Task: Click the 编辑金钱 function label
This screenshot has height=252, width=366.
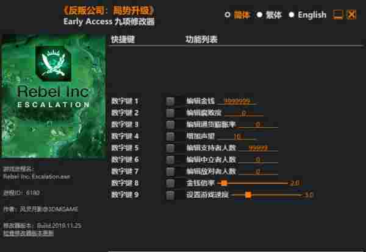Action: coord(200,101)
